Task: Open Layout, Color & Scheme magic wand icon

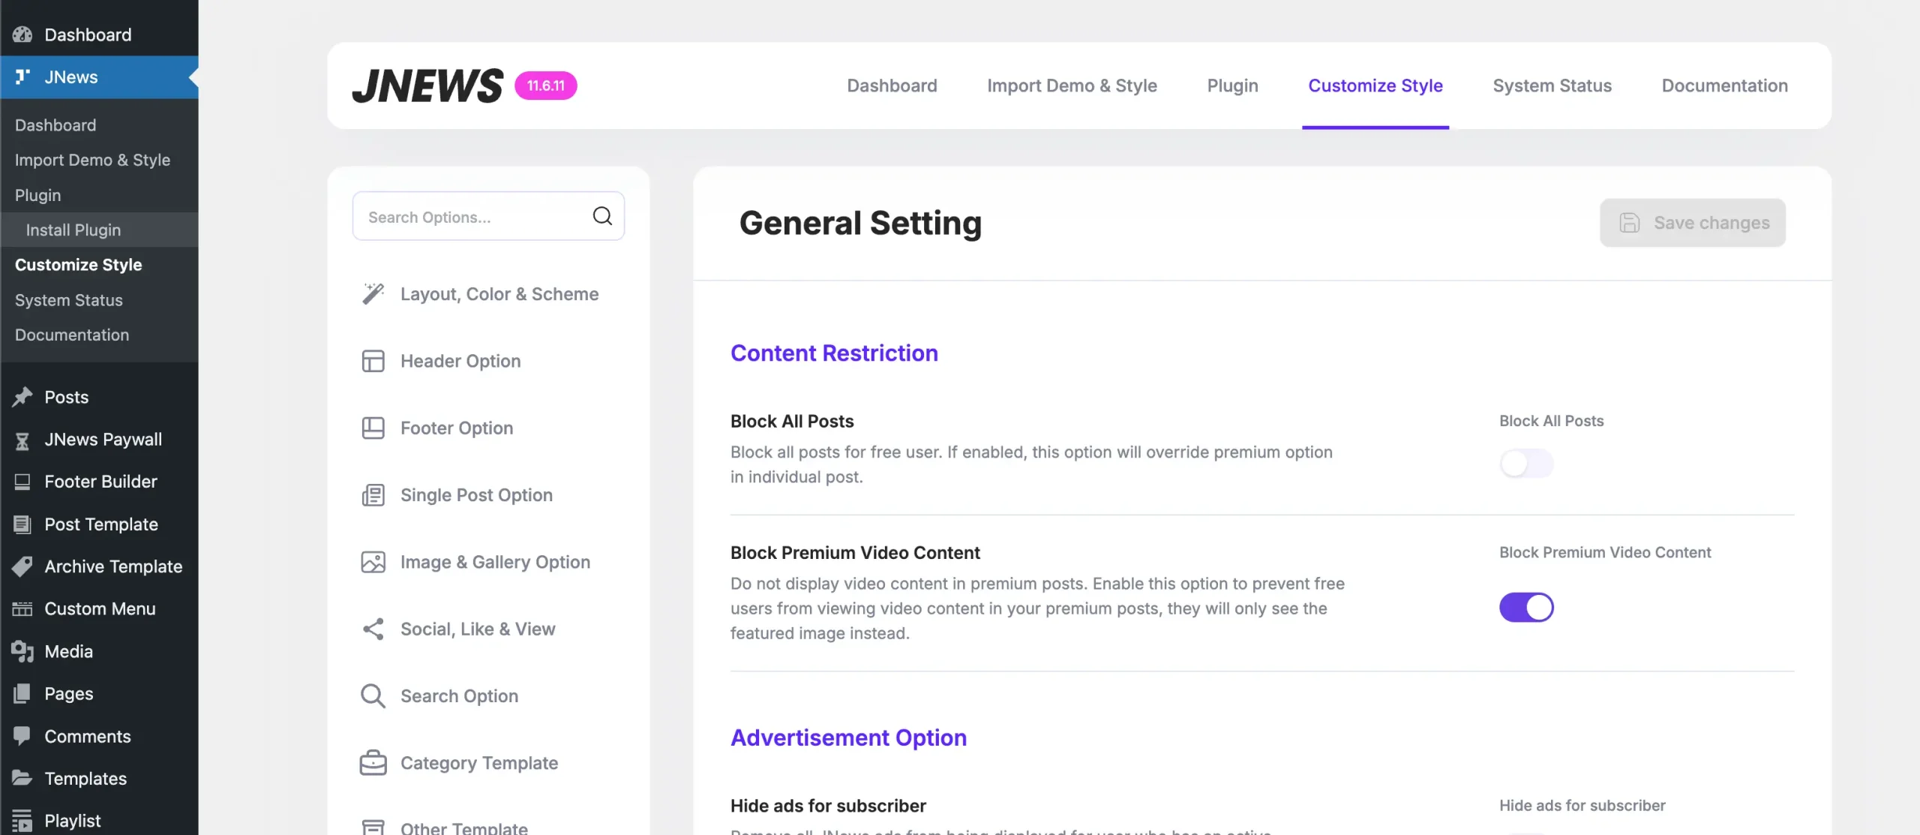Action: pos(373,293)
